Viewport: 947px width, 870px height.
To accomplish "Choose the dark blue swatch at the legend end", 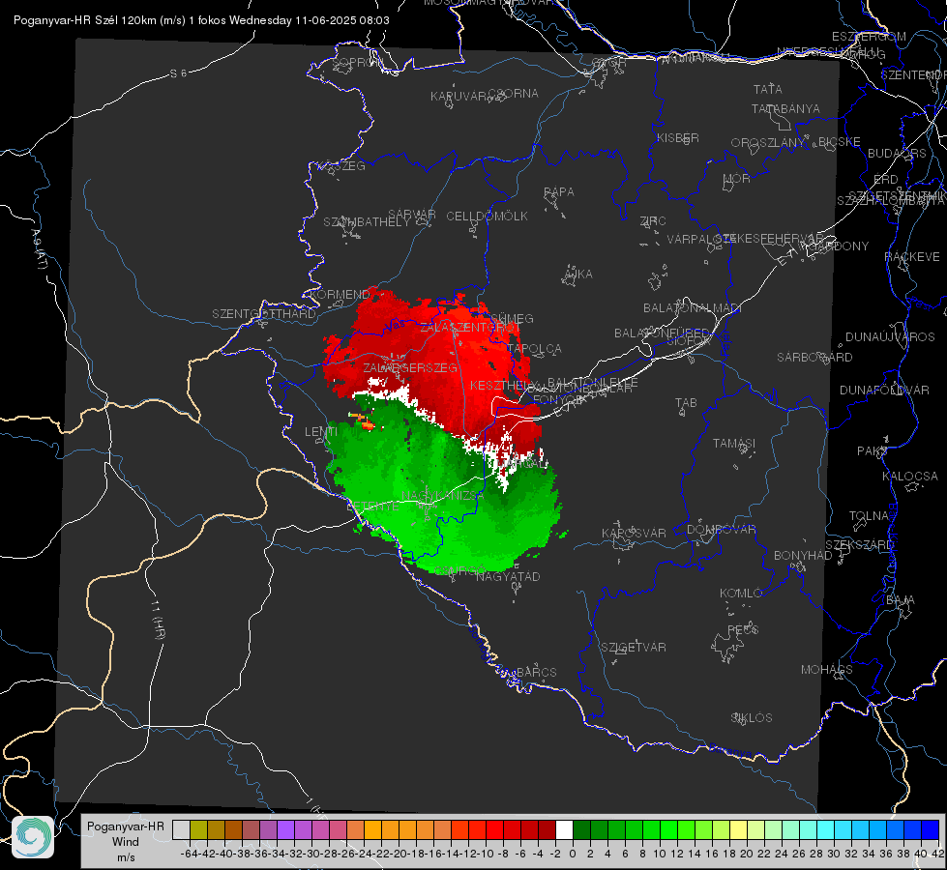I will [x=931, y=830].
